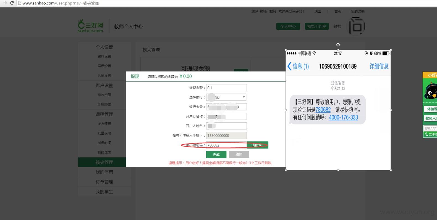
Task: Click the ¥0.00 withdrawable amount text
Action: pyautogui.click(x=186, y=76)
